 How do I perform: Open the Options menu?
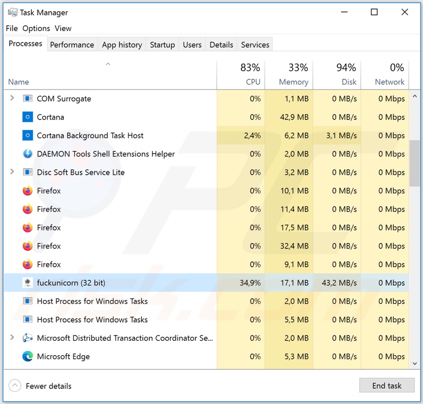[36, 28]
